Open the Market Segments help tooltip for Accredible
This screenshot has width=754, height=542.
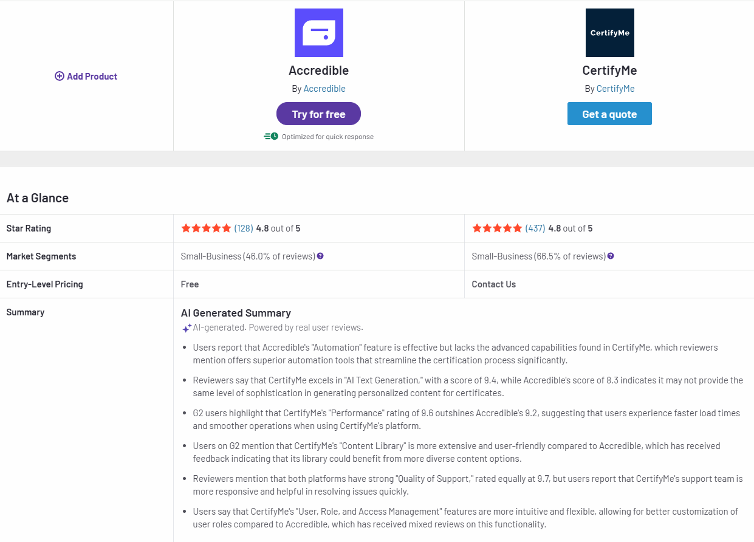[x=320, y=256]
